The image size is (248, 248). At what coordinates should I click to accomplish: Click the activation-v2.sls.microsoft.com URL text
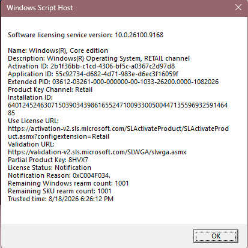(x=118, y=129)
